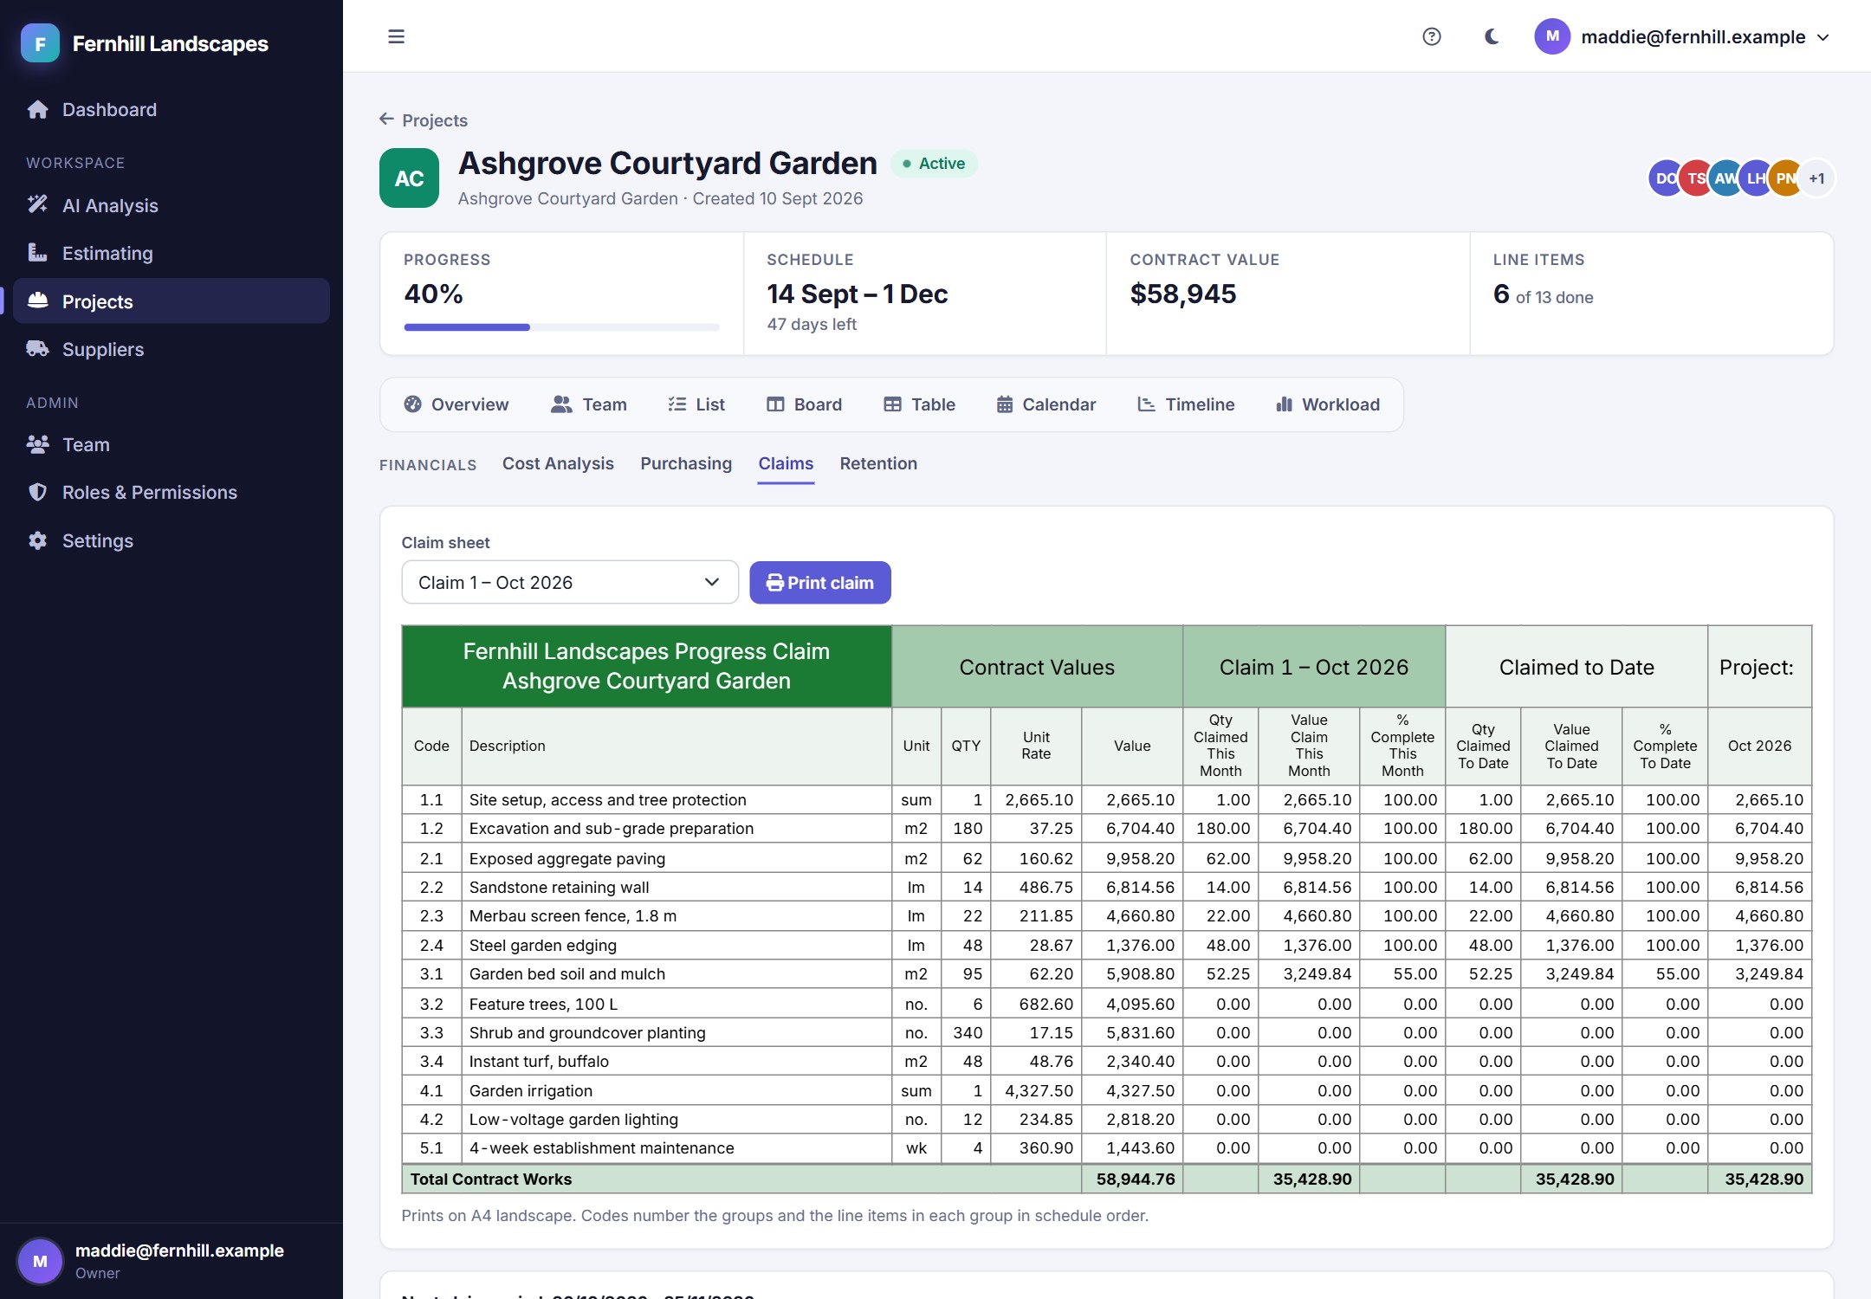Click the PN team member avatar

click(x=1785, y=178)
